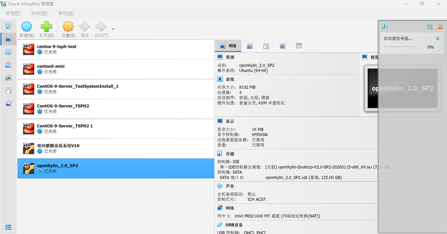
Task: Click the 16 MB video memory value
Action: (x=258, y=130)
